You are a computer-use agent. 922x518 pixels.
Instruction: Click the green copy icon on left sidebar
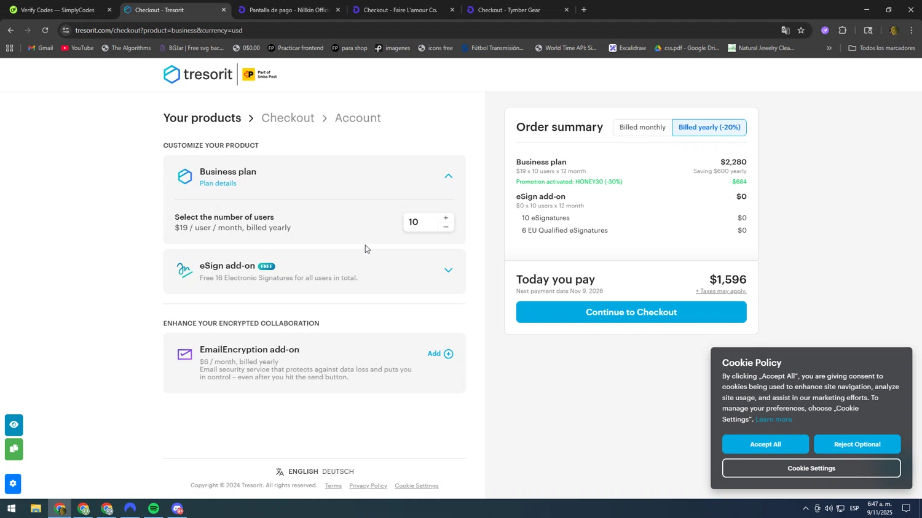(x=14, y=449)
